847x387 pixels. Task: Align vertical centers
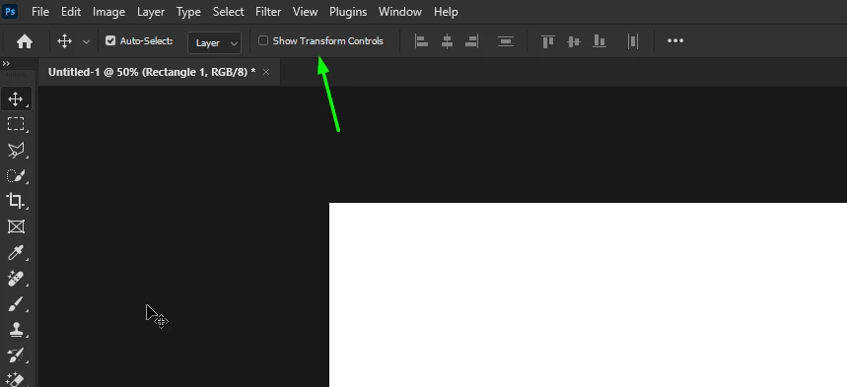click(574, 41)
